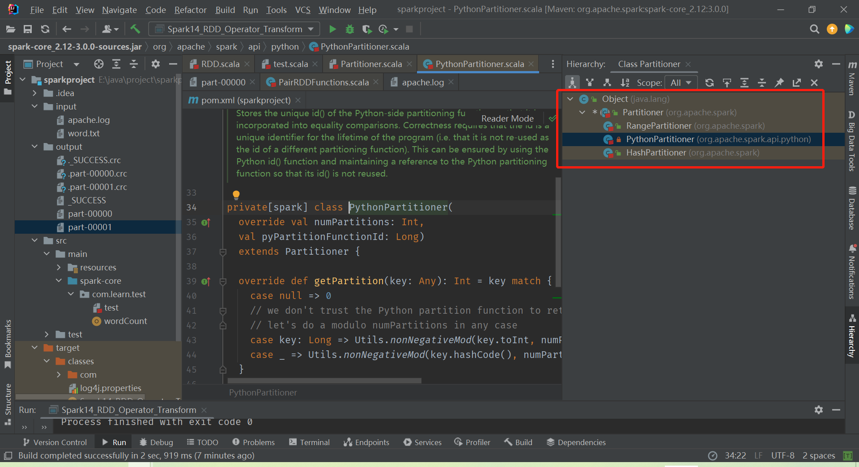Show supertypes hierarchy icon
Viewport: 859px width, 467px height.
pyautogui.click(x=590, y=82)
